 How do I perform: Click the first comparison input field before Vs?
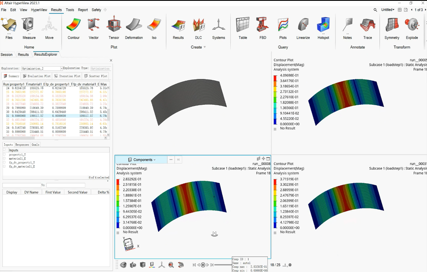[21, 185]
